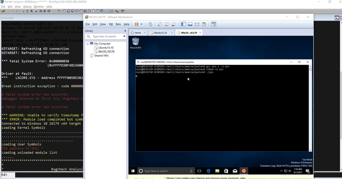Click the Ubuntu bash taskbar icon

click(x=244, y=171)
